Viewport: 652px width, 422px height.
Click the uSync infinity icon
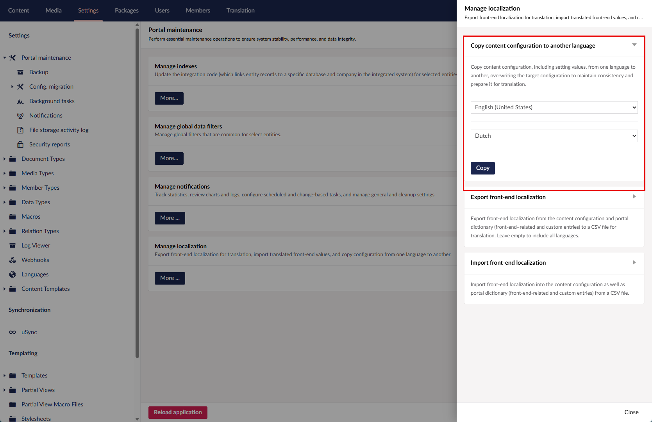click(x=13, y=332)
